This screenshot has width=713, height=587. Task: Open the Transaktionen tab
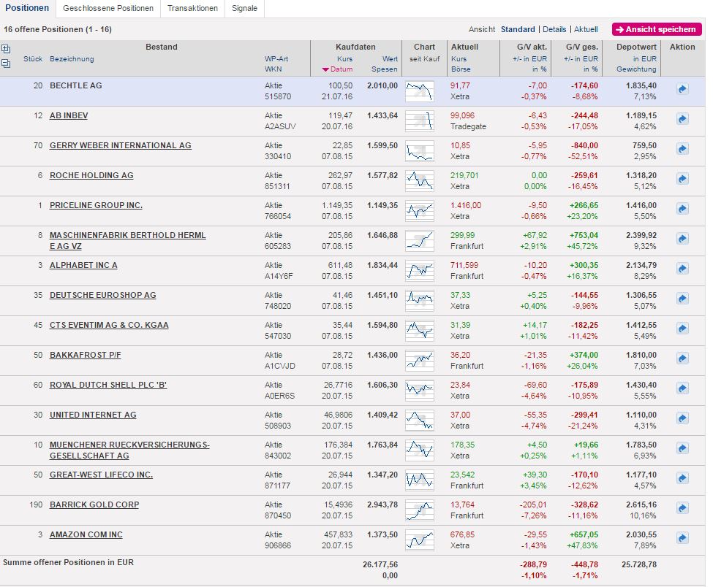[x=192, y=9]
